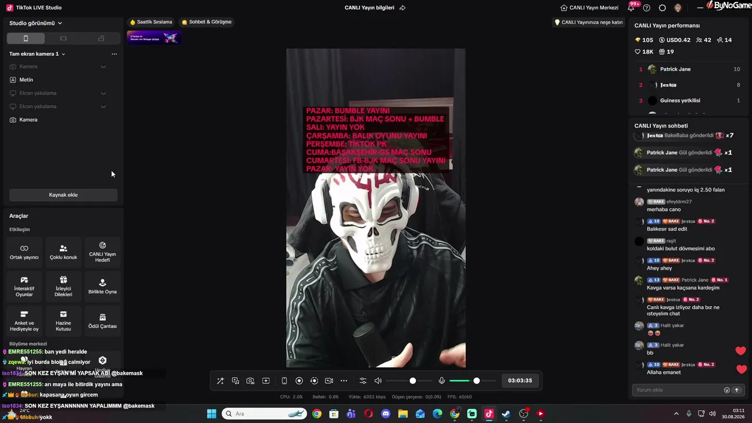Open CANLI Yayın bilgileri share icon
The image size is (752, 423).
point(402,8)
